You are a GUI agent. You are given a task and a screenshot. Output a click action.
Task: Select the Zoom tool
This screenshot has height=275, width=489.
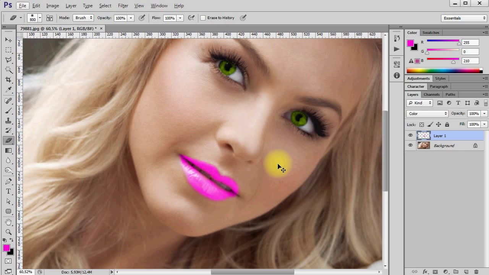tap(8, 232)
